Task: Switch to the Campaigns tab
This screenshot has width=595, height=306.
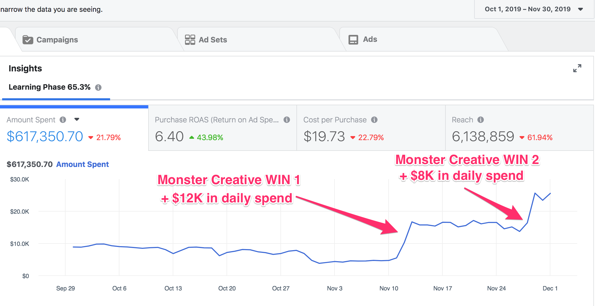Action: pyautogui.click(x=57, y=40)
